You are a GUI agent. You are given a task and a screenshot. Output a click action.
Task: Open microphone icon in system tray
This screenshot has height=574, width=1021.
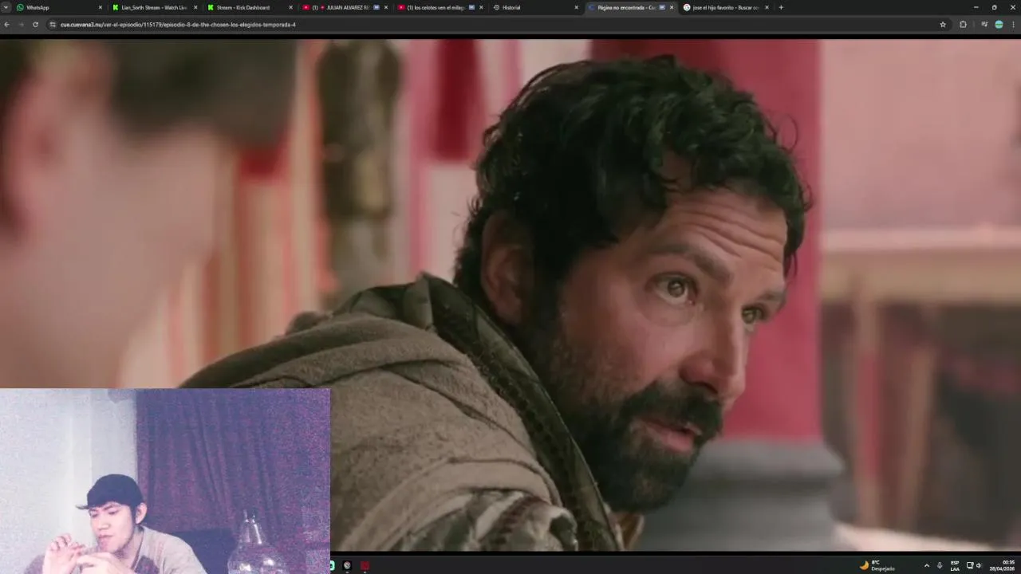tap(940, 565)
